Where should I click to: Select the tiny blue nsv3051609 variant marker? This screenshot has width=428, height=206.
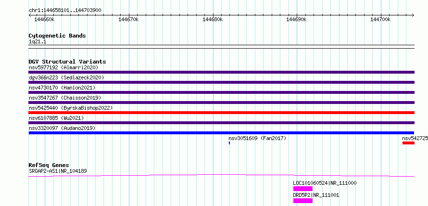coord(229,143)
